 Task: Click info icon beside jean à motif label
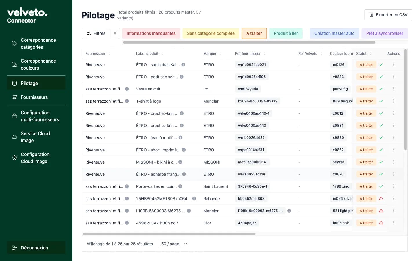click(x=180, y=137)
